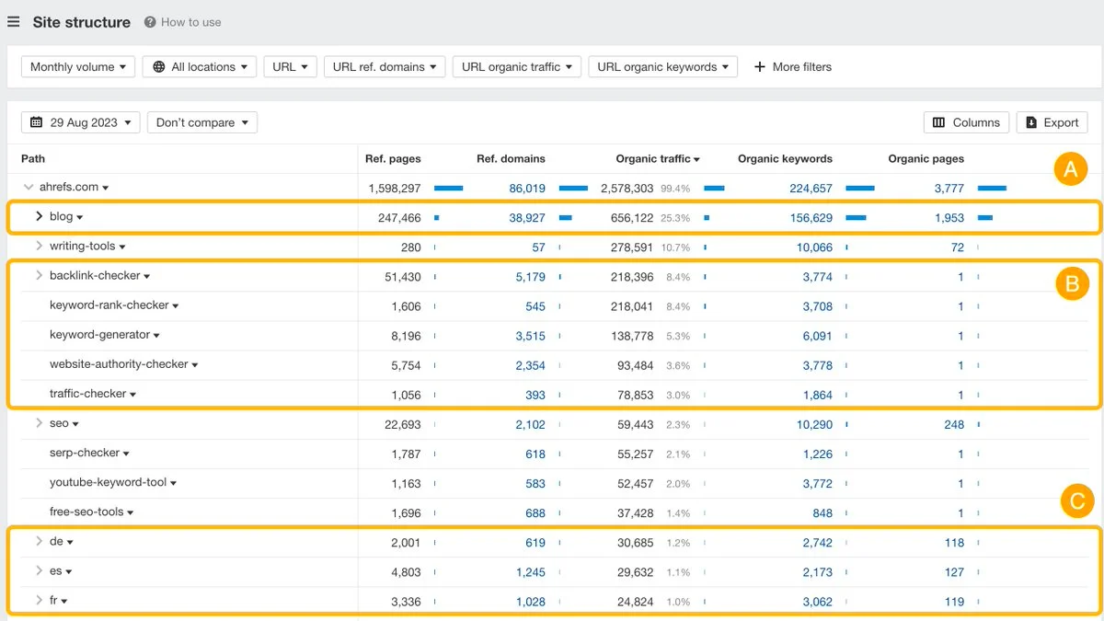Open the Don't compare dropdown
1104x621 pixels.
[x=201, y=122]
